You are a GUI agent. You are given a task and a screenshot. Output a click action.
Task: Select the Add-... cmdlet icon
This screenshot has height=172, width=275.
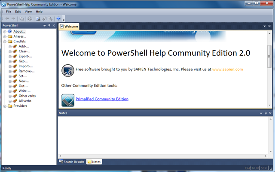pyautogui.click(x=15, y=46)
